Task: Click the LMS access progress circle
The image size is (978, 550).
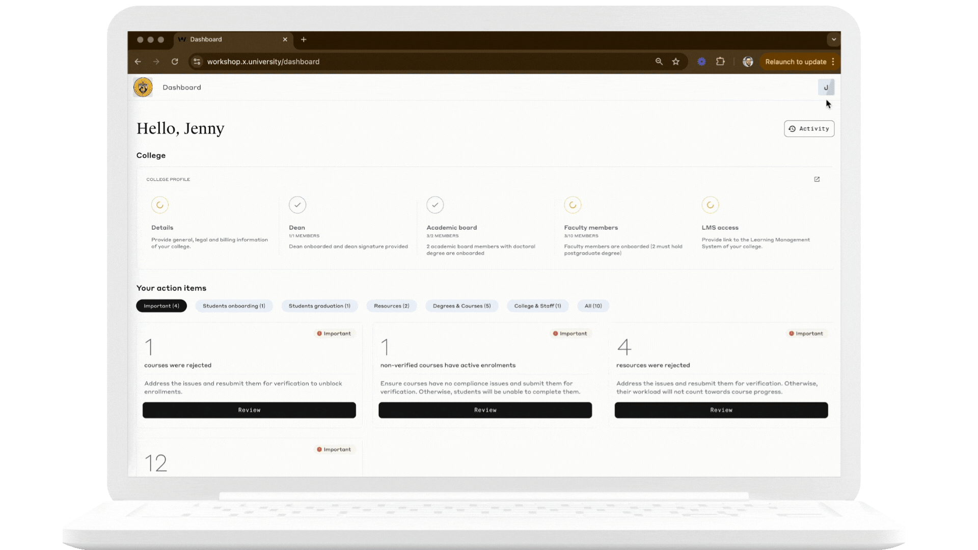Action: [x=710, y=205]
